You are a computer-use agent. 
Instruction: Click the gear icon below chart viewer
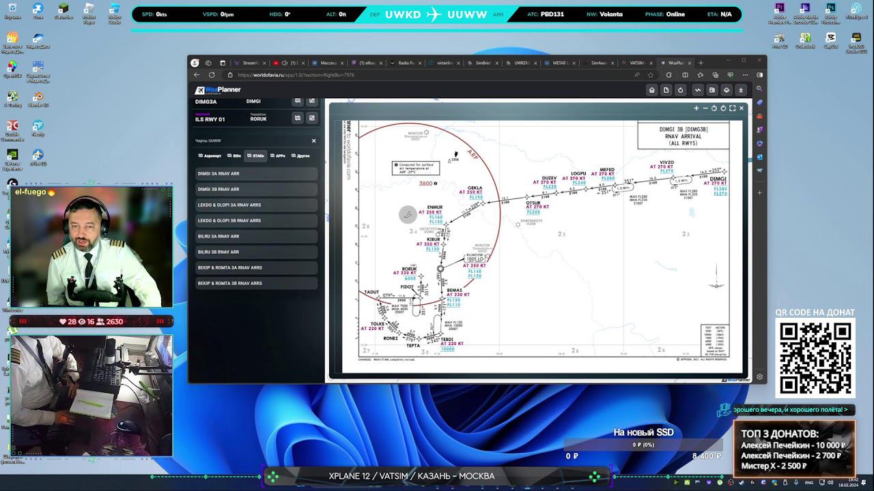tap(759, 377)
